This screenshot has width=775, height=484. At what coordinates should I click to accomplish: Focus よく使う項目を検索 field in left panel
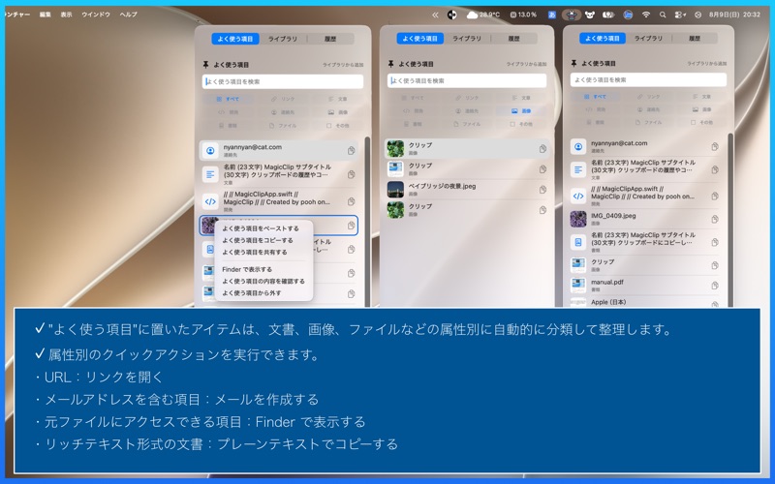pyautogui.click(x=283, y=82)
